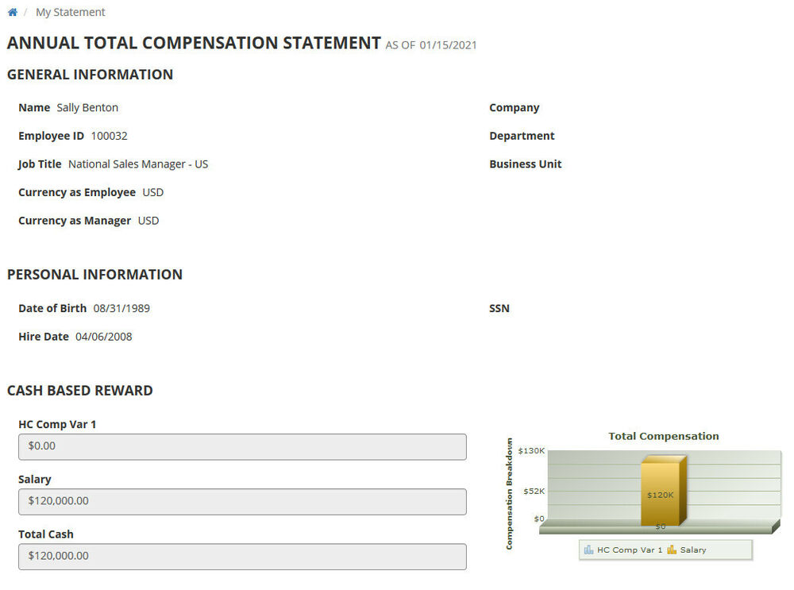Click the Currency as Manager USD value
794x590 pixels.
pos(148,222)
